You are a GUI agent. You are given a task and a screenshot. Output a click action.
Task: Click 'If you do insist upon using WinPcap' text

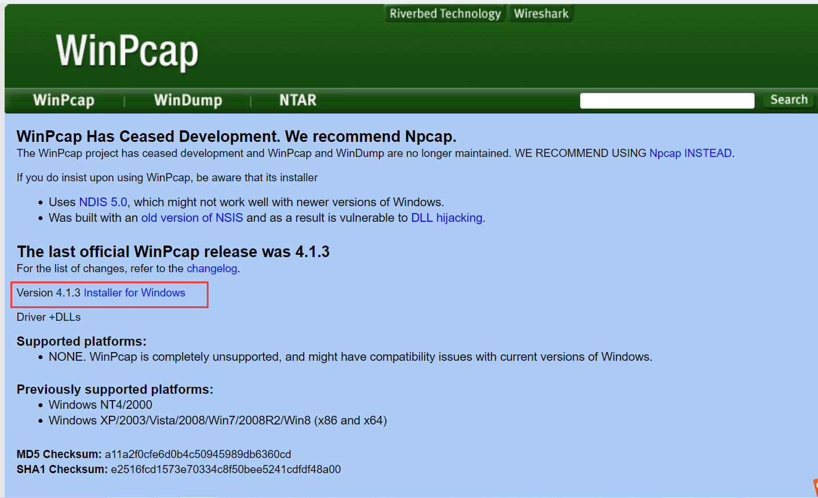[167, 178]
